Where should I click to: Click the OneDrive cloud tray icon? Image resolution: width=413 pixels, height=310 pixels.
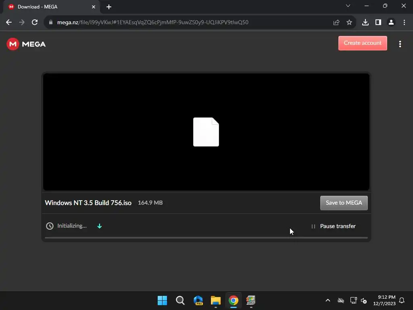(341, 300)
